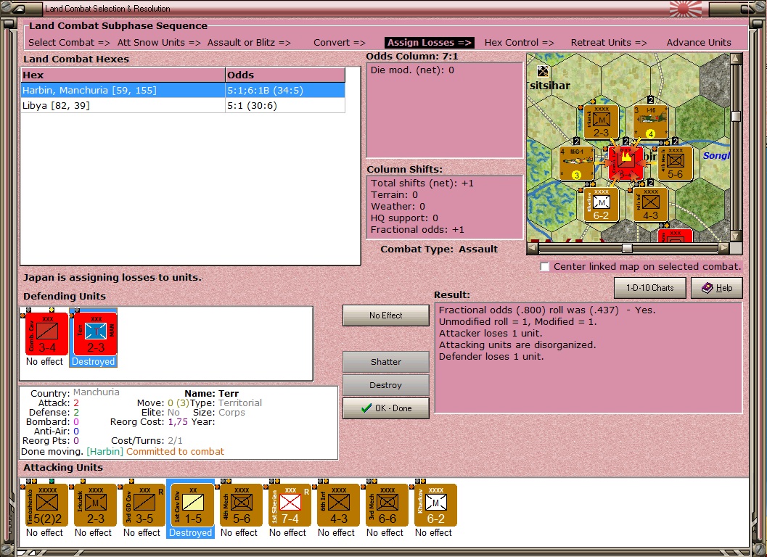Select the Harbin, Manchuria combat row
This screenshot has width=767, height=557.
pyautogui.click(x=183, y=91)
